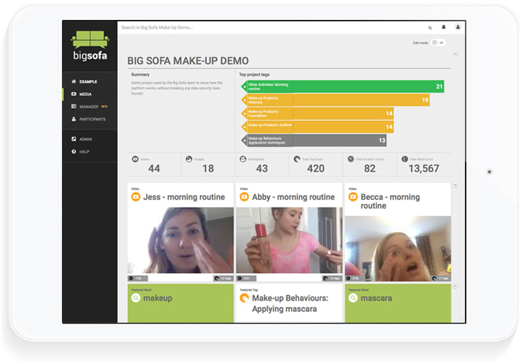Collapse the header section with top chevron

[456, 53]
